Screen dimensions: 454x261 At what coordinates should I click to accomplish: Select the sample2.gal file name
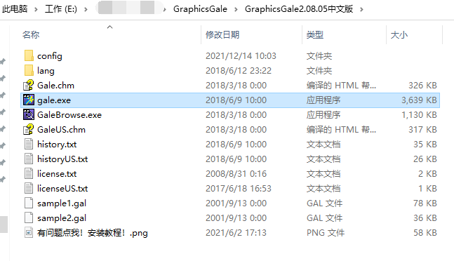click(62, 218)
